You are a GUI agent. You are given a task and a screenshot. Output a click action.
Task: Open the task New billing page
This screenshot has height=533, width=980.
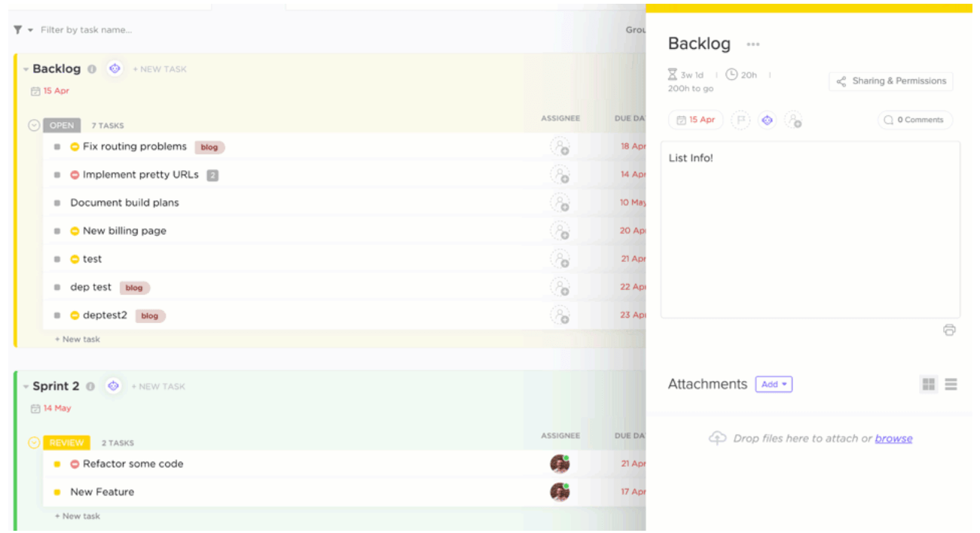click(125, 231)
